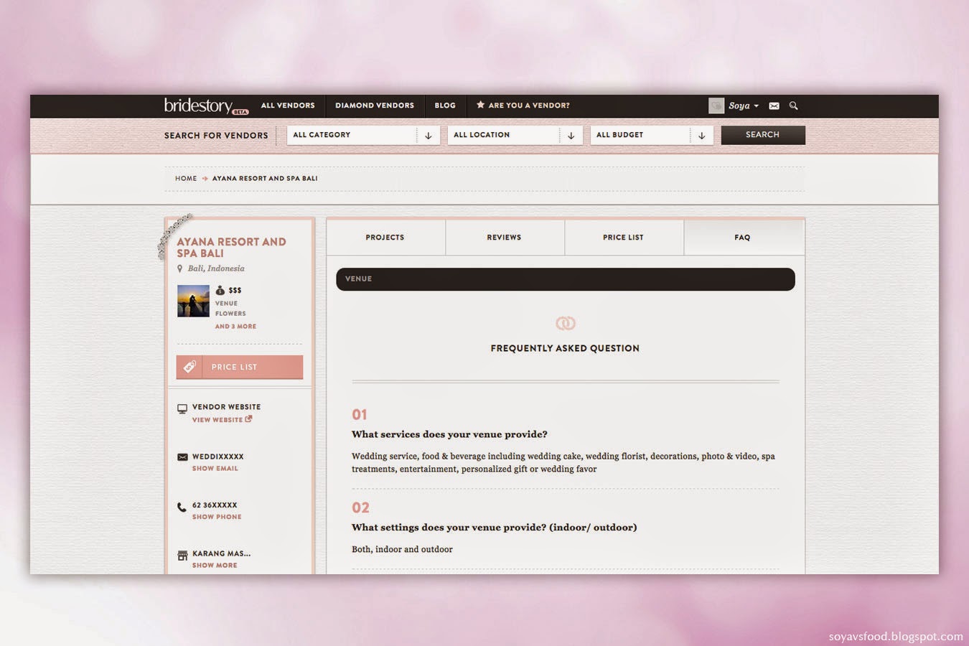Click the question number 02

(x=360, y=507)
